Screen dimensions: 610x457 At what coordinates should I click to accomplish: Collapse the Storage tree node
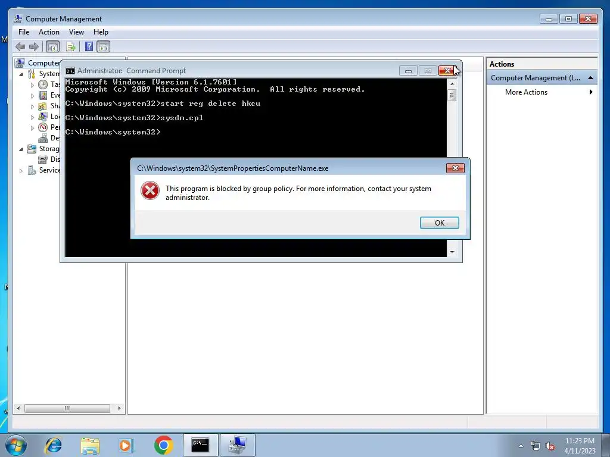[x=21, y=149]
